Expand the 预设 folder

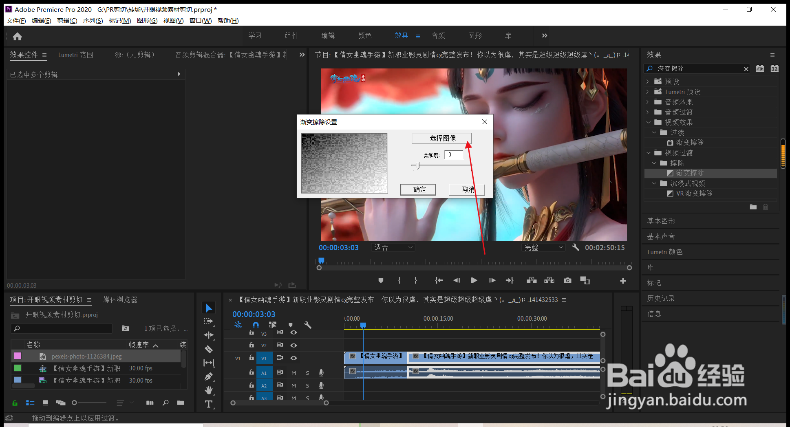coord(648,81)
